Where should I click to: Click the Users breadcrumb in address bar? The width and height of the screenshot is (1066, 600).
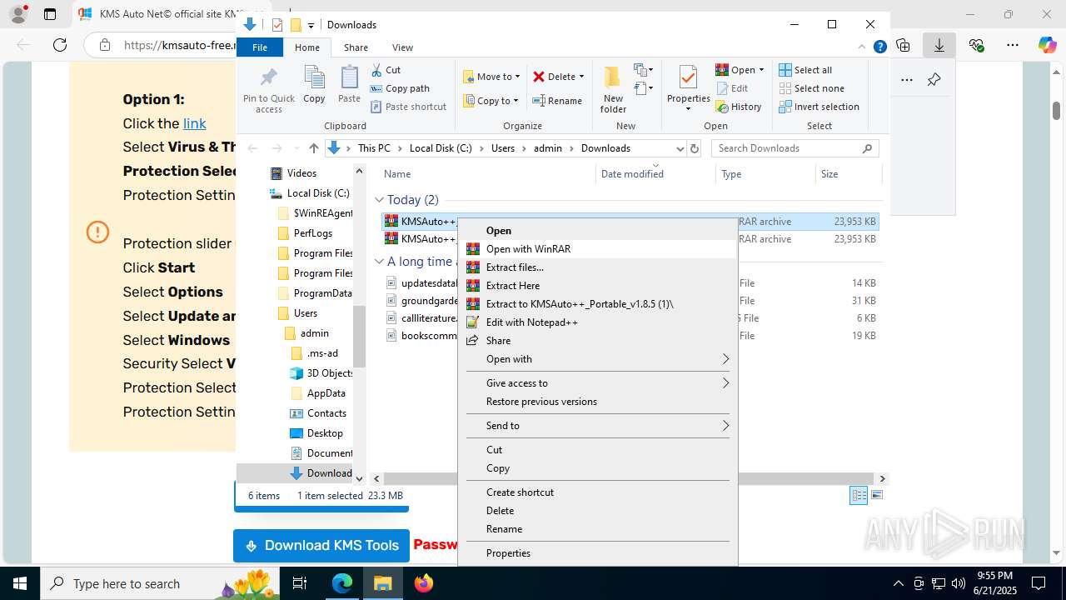point(503,148)
